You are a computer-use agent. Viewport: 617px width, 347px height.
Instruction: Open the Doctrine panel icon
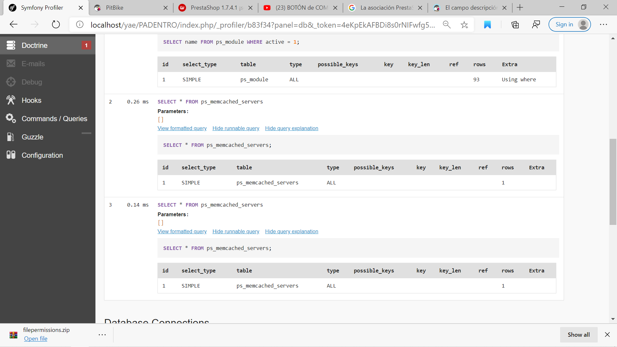click(11, 45)
